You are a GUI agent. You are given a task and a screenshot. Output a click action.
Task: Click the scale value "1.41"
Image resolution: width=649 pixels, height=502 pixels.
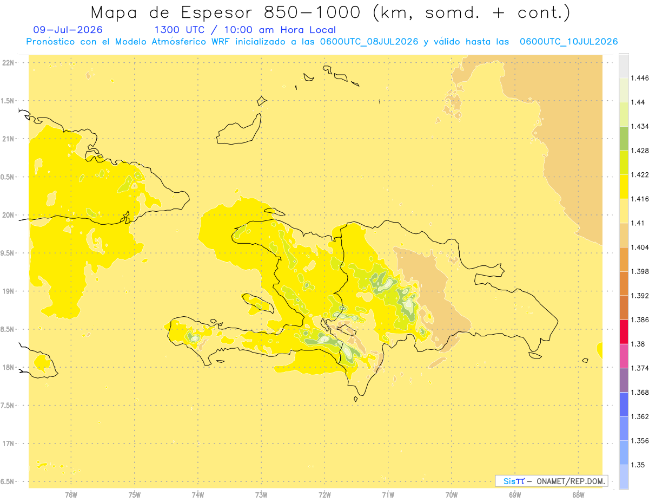coord(638,223)
